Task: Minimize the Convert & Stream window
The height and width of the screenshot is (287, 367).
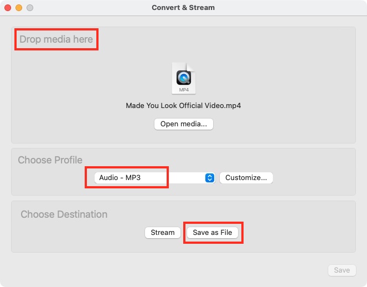Action: [19, 8]
